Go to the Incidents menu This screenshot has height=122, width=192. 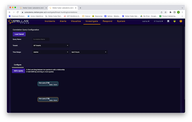coord(50,21)
